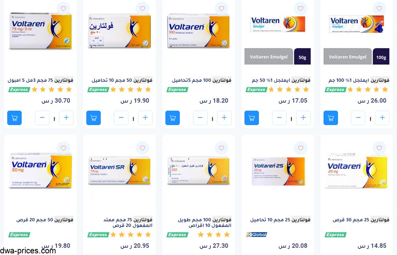Add Voltaren Emulgel 50g to cart

252,118
